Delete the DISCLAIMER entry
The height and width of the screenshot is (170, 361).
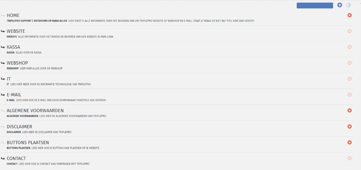pyautogui.click(x=350, y=126)
